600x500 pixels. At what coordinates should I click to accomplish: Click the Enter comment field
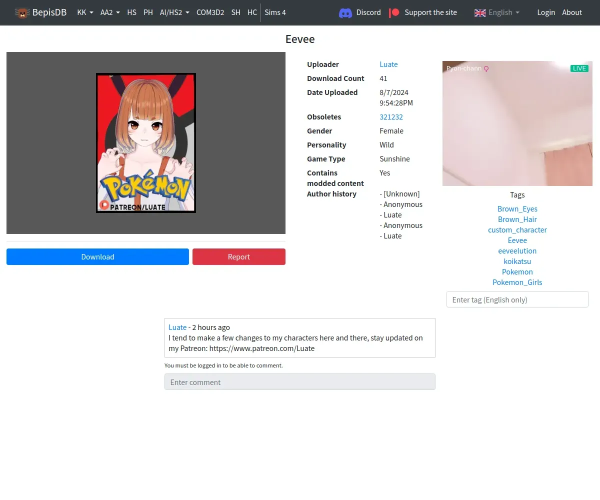click(x=300, y=382)
